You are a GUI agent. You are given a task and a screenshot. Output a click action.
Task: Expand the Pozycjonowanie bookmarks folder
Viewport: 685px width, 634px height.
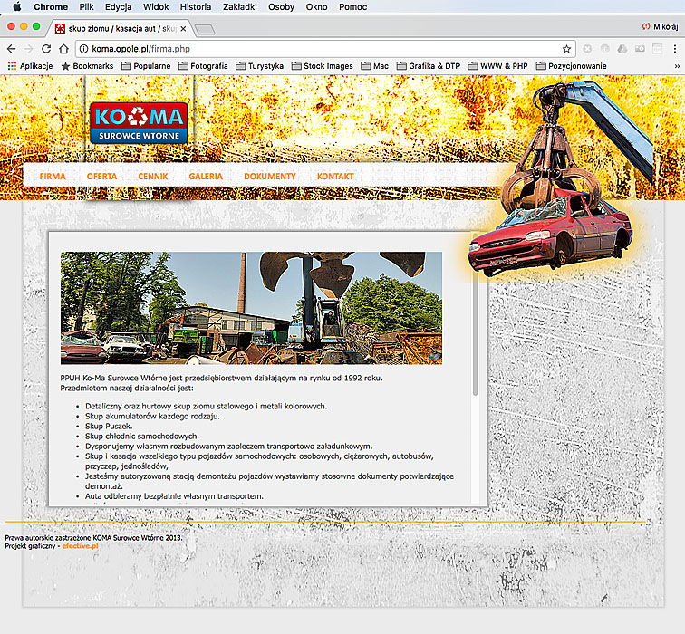(571, 66)
